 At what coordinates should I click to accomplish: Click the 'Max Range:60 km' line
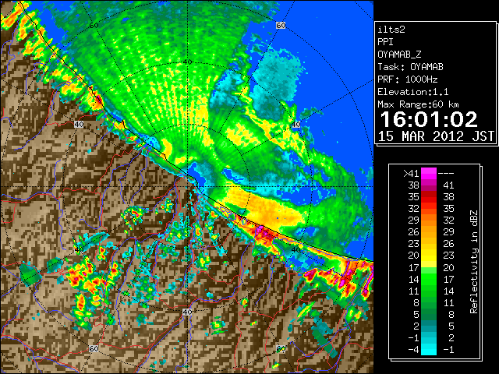click(x=418, y=104)
